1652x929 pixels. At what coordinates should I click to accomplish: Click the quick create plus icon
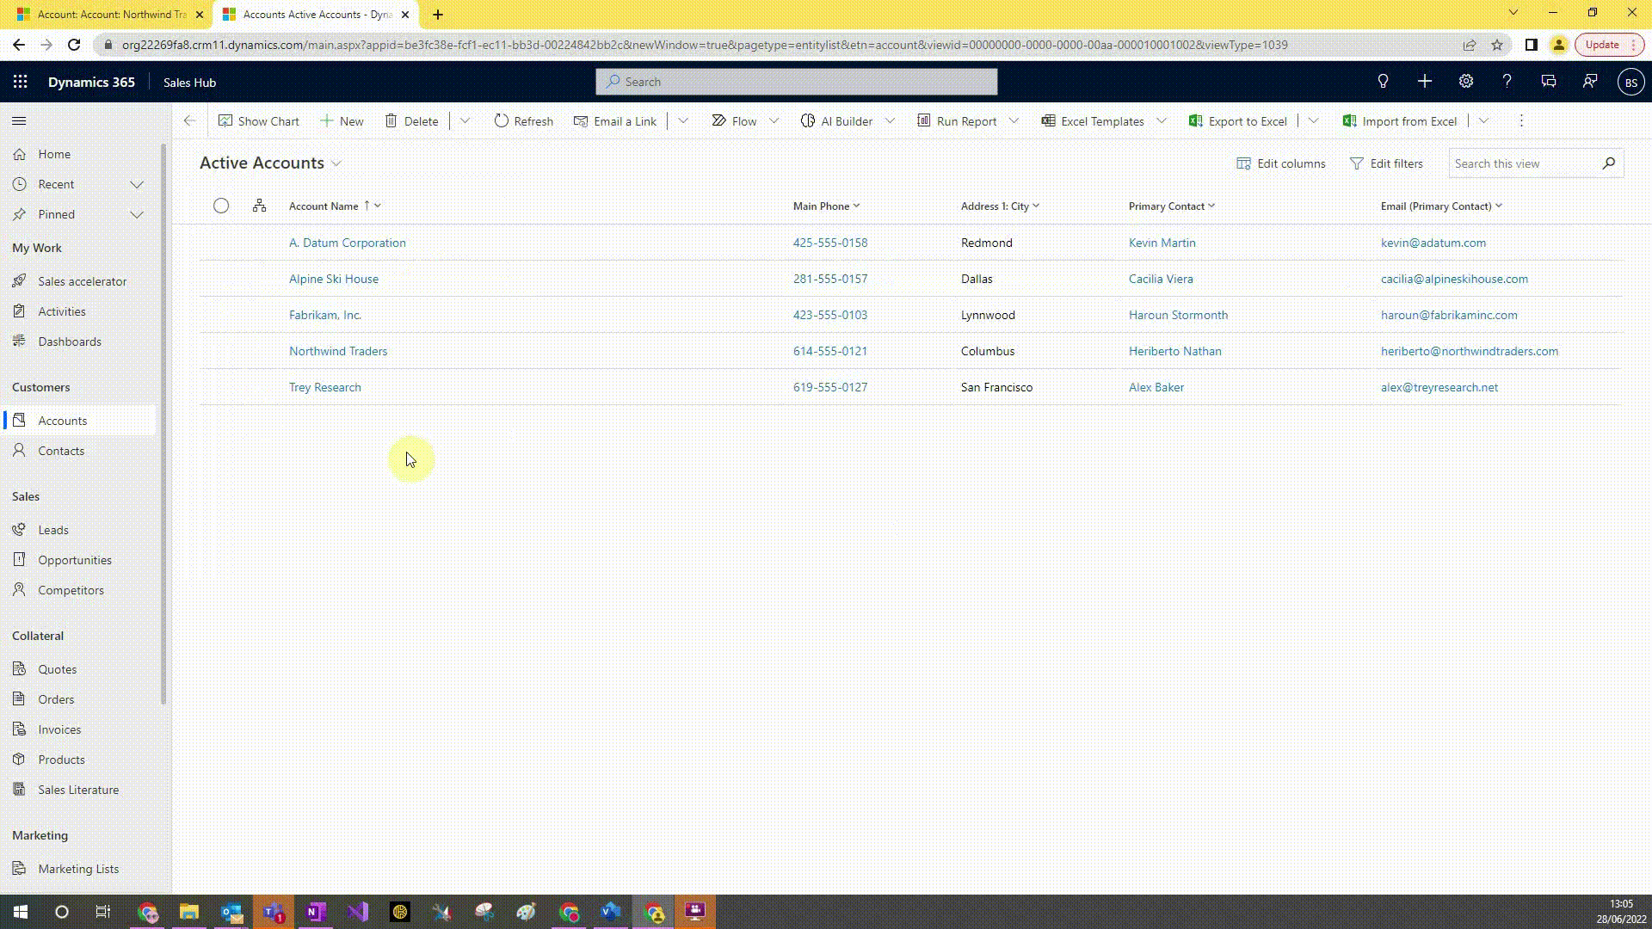1424,82
